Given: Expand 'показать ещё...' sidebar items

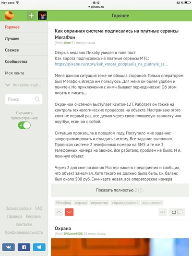Looking at the screenshot, I should (x=23, y=85).
